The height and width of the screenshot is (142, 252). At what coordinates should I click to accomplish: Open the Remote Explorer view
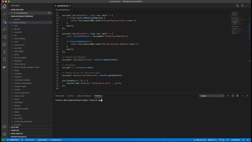pos(4,37)
